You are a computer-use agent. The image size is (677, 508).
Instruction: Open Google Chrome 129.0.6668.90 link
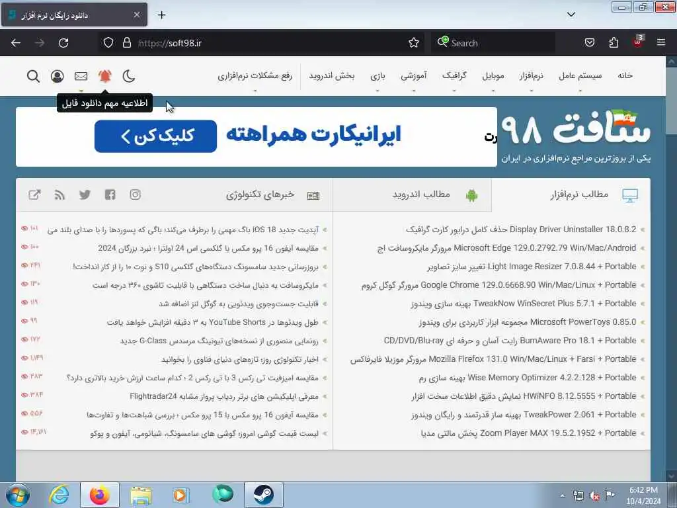[x=498, y=285]
